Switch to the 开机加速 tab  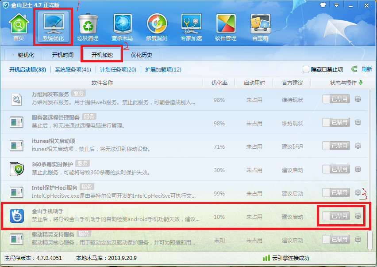[x=102, y=55]
